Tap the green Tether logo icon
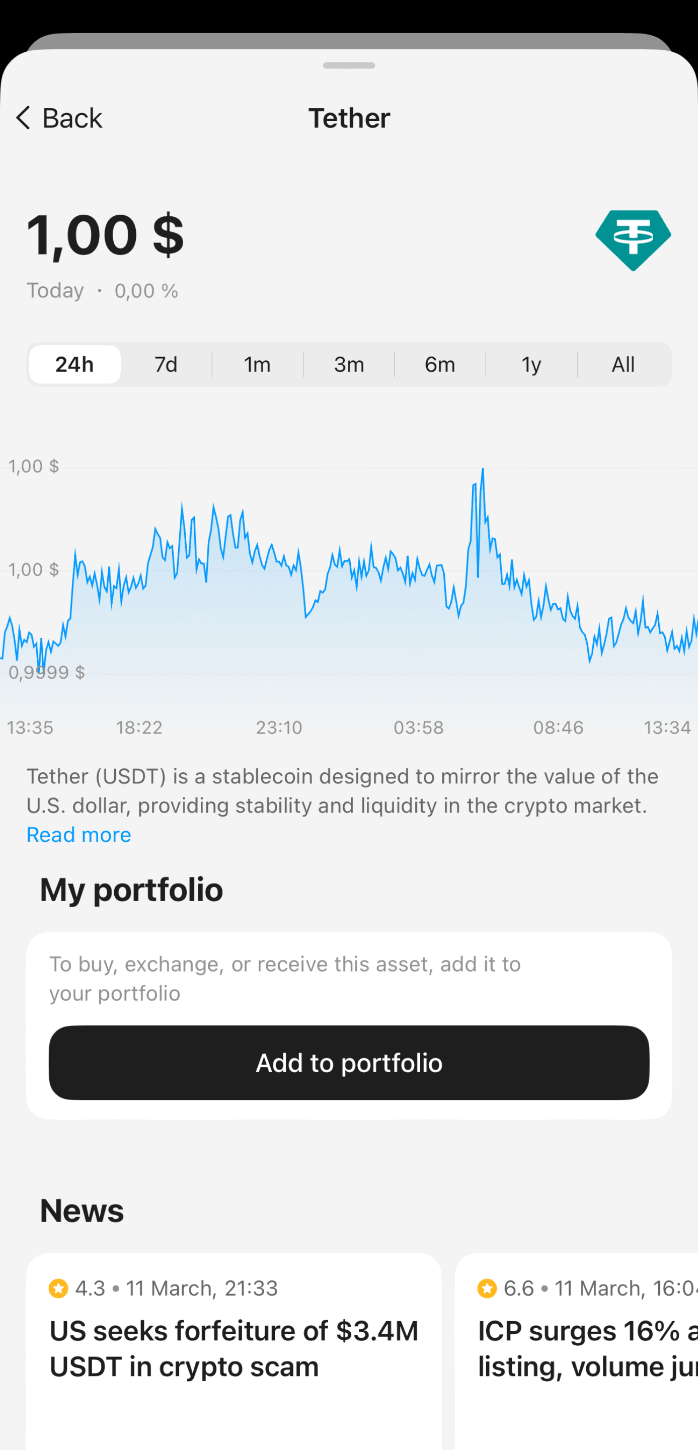The width and height of the screenshot is (698, 1450). (x=633, y=240)
